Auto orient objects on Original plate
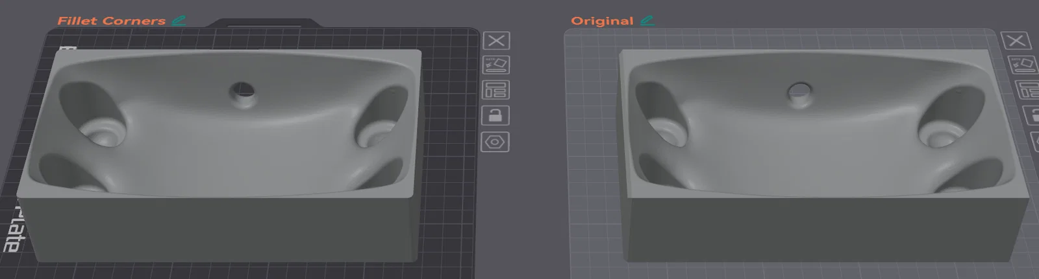This screenshot has height=279, width=1039. click(1023, 65)
